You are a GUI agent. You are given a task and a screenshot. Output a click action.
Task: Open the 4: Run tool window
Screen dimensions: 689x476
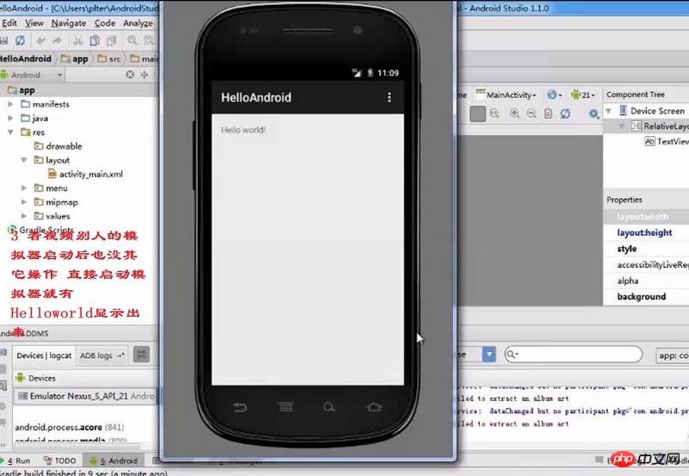[x=16, y=461]
